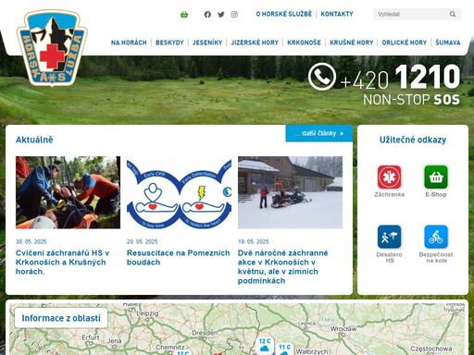Click the rescue training photo thumbnail
Screen dimensions: 474x355
coord(68,192)
